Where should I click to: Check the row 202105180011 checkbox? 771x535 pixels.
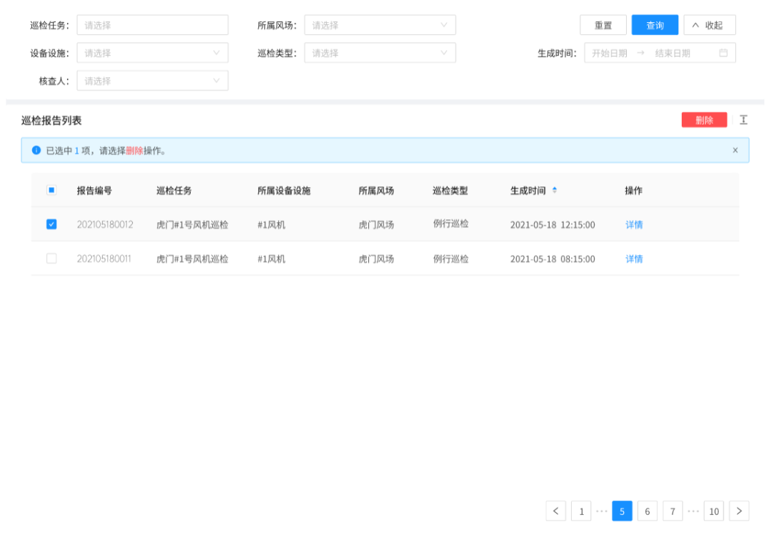coord(51,259)
